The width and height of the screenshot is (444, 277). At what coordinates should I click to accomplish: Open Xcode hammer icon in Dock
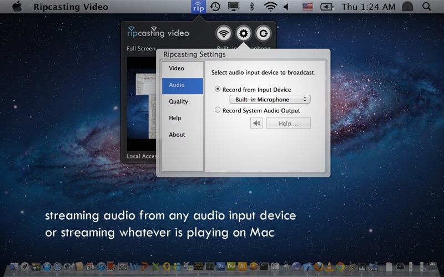click(x=308, y=266)
